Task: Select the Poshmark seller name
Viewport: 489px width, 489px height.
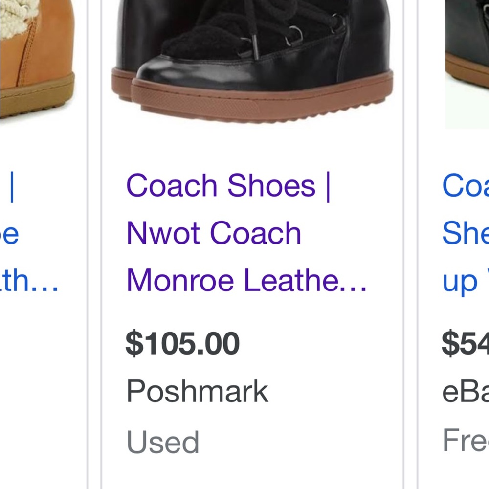Action: coord(196,390)
